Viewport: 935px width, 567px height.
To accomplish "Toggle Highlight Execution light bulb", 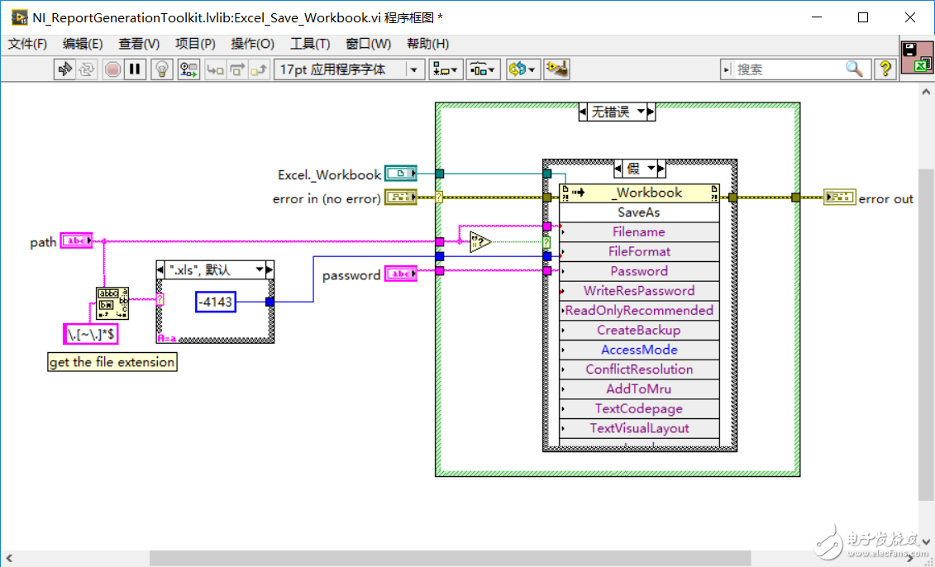I will coord(161,69).
